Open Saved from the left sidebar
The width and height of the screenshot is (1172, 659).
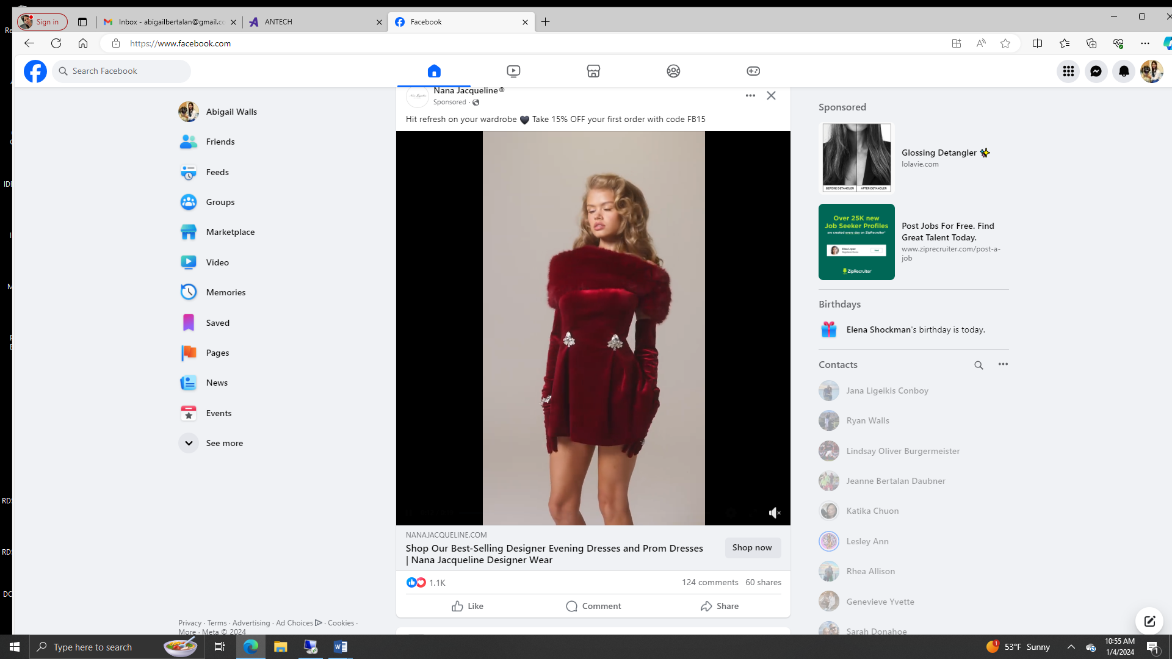click(218, 323)
